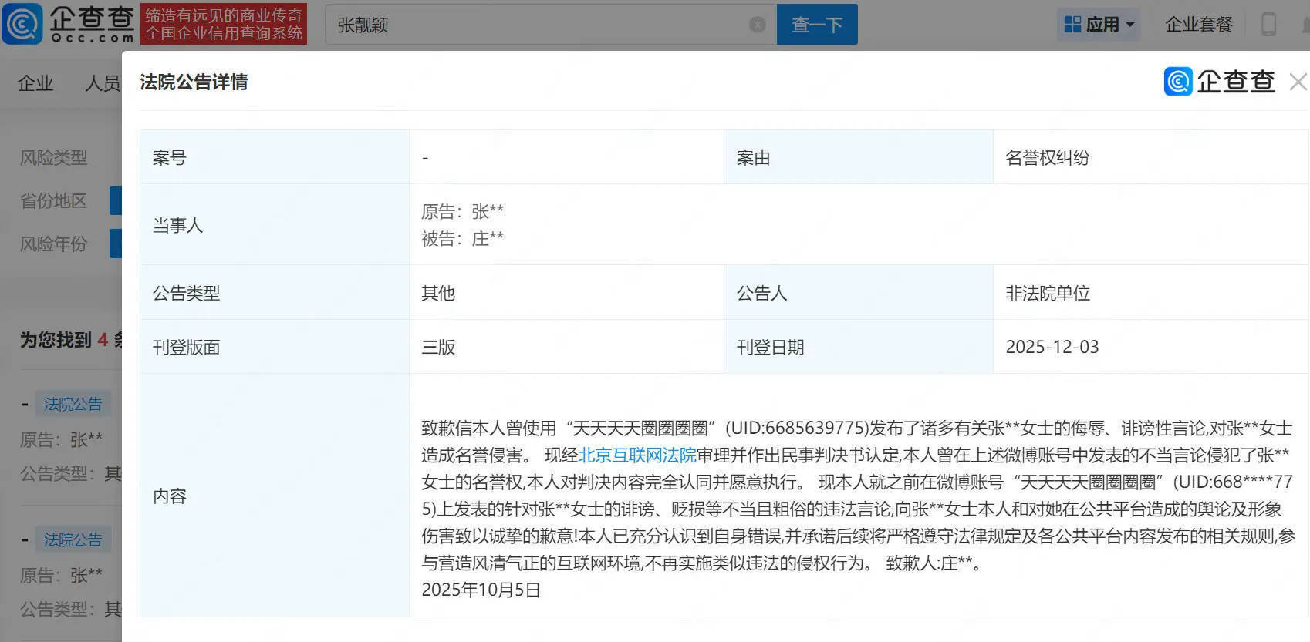Close the 法院公告详情 dialog
Viewport: 1310px width, 642px height.
pyautogui.click(x=1298, y=82)
